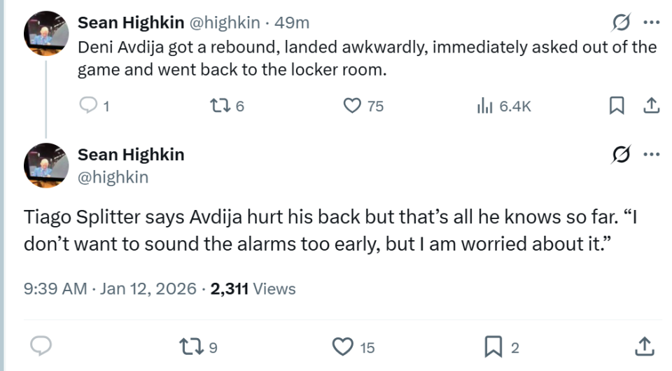Repost the tweet with 6 reposts
This screenshot has height=371, width=672.
click(x=218, y=106)
